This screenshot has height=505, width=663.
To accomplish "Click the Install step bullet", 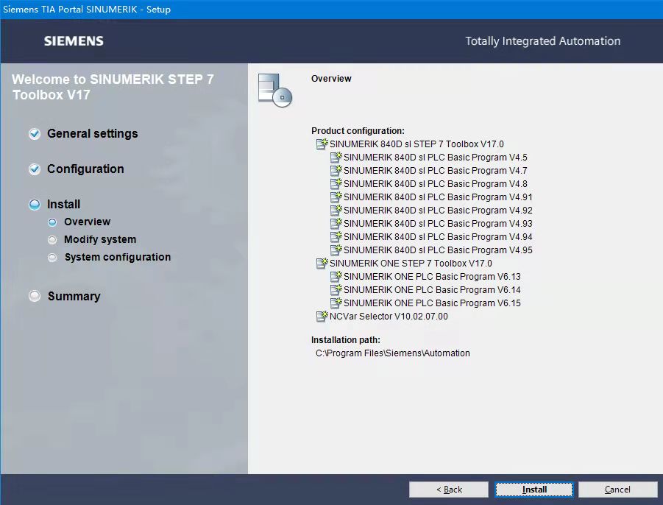I will click(x=35, y=205).
